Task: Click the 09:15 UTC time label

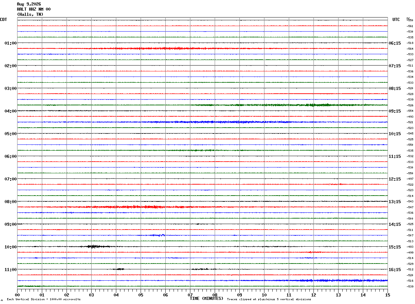Action: (395, 111)
